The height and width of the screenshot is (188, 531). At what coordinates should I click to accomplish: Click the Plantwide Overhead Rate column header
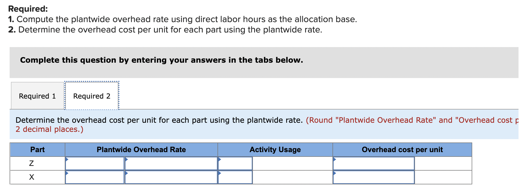click(x=141, y=150)
